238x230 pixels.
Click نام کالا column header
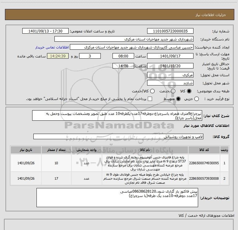click(x=145, y=150)
